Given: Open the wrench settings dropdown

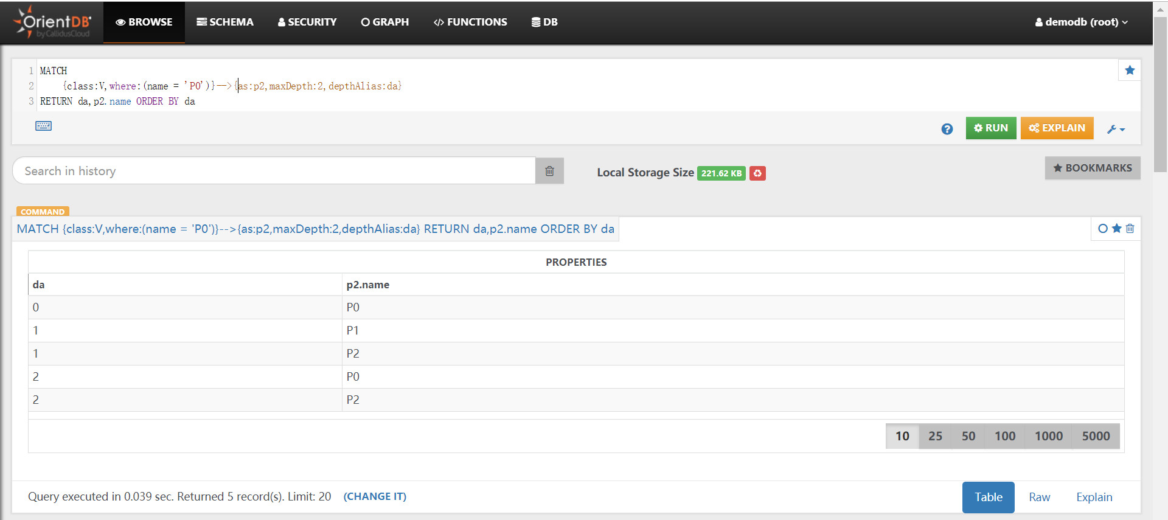Looking at the screenshot, I should point(1116,129).
